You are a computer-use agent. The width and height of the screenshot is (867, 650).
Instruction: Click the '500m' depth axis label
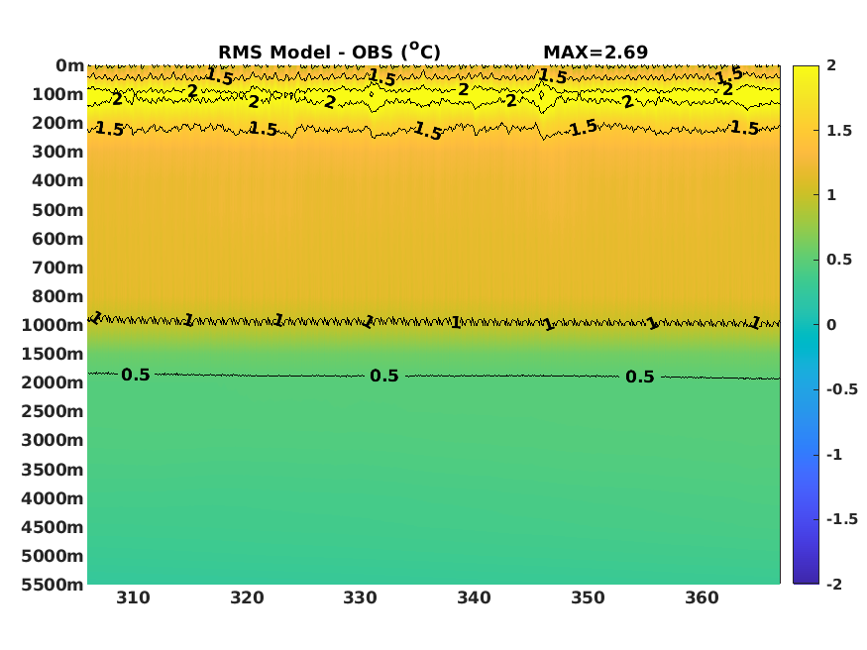(57, 209)
